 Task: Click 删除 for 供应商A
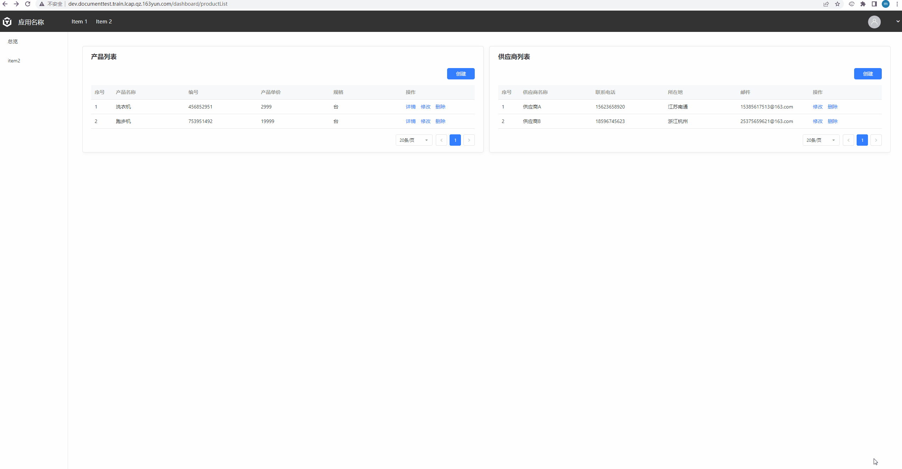point(833,107)
